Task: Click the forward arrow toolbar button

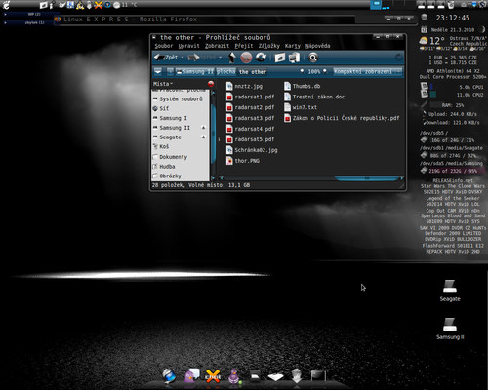Action: point(194,58)
